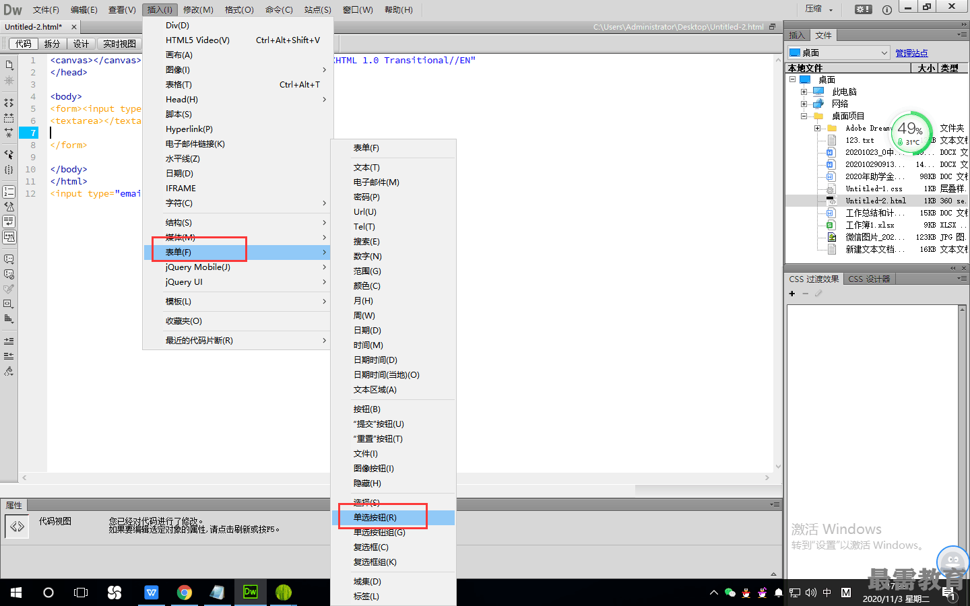Image resolution: width=970 pixels, height=606 pixels.
Task: Open Task View from the taskbar
Action: (81, 593)
